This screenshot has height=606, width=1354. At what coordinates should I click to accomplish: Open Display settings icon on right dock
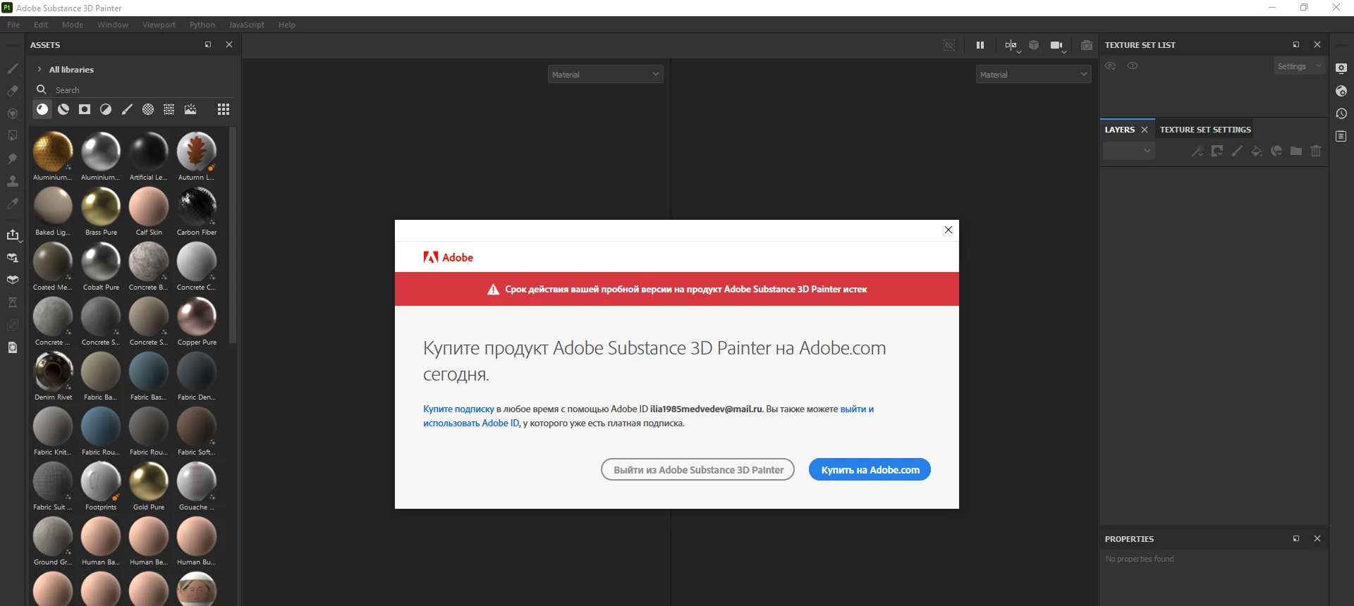(1341, 68)
